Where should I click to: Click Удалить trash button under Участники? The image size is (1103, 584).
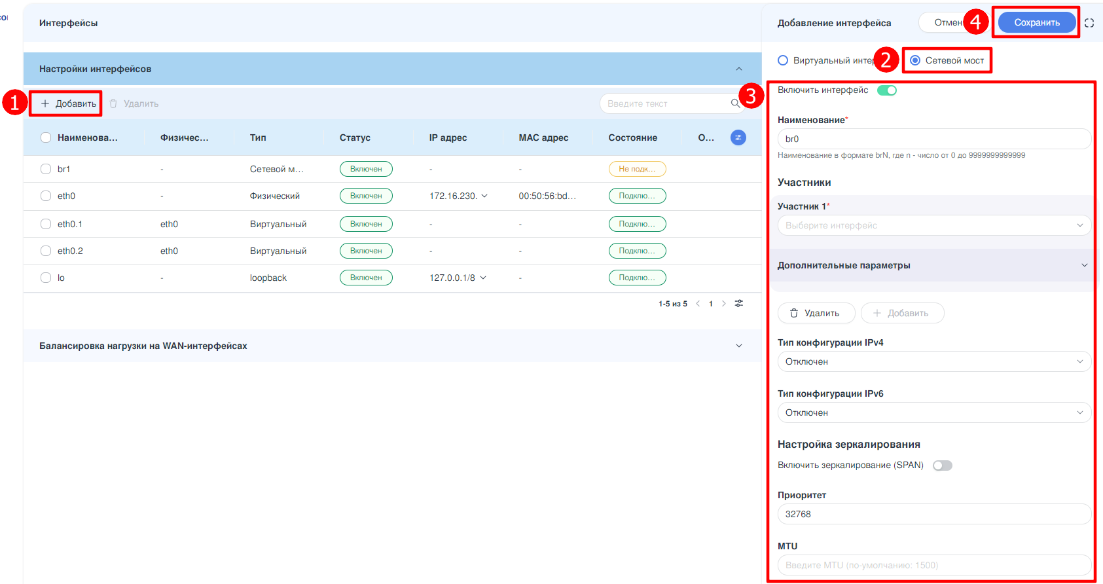816,313
